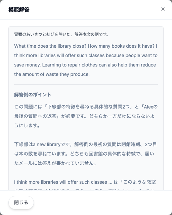Click the divider line above 解答例のポイント

[x=86, y=84]
